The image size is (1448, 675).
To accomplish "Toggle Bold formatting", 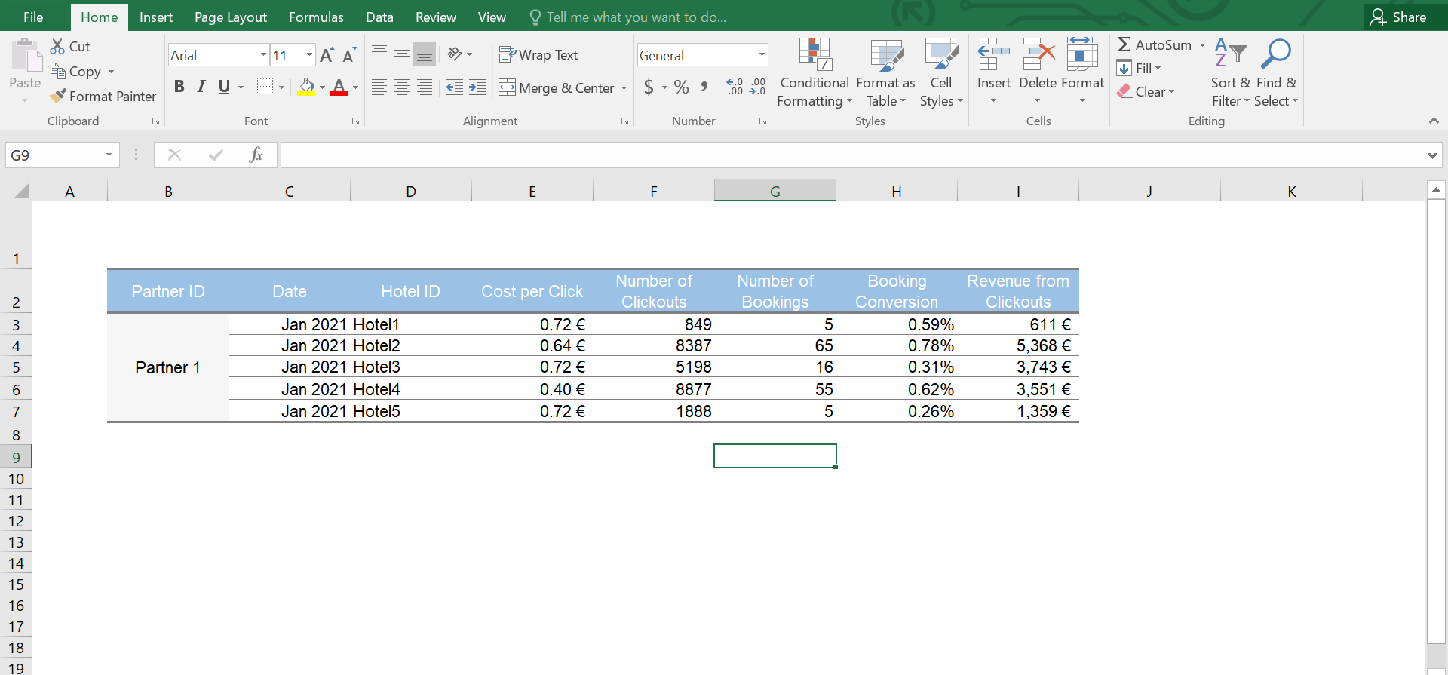I will 179,87.
